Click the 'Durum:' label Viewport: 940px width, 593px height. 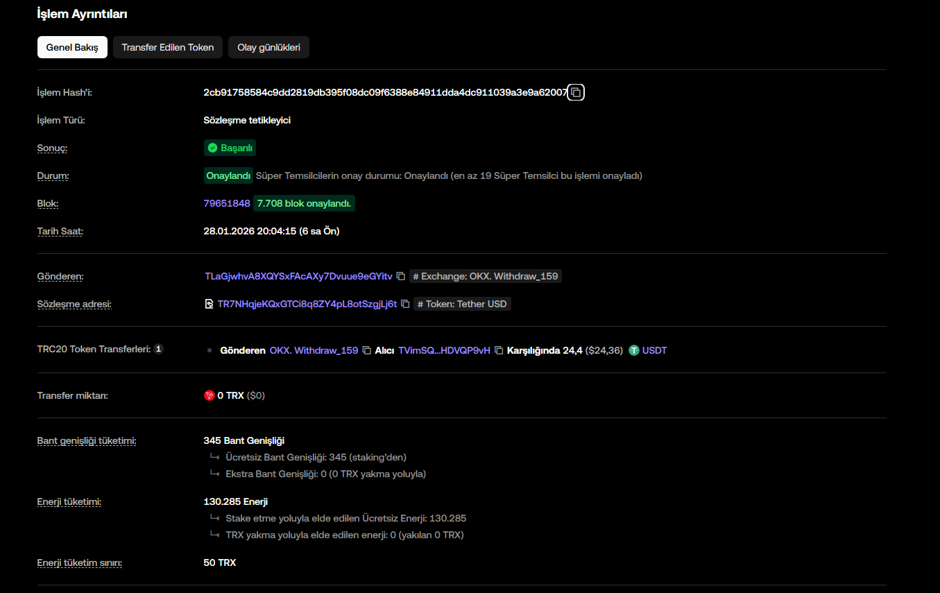53,175
